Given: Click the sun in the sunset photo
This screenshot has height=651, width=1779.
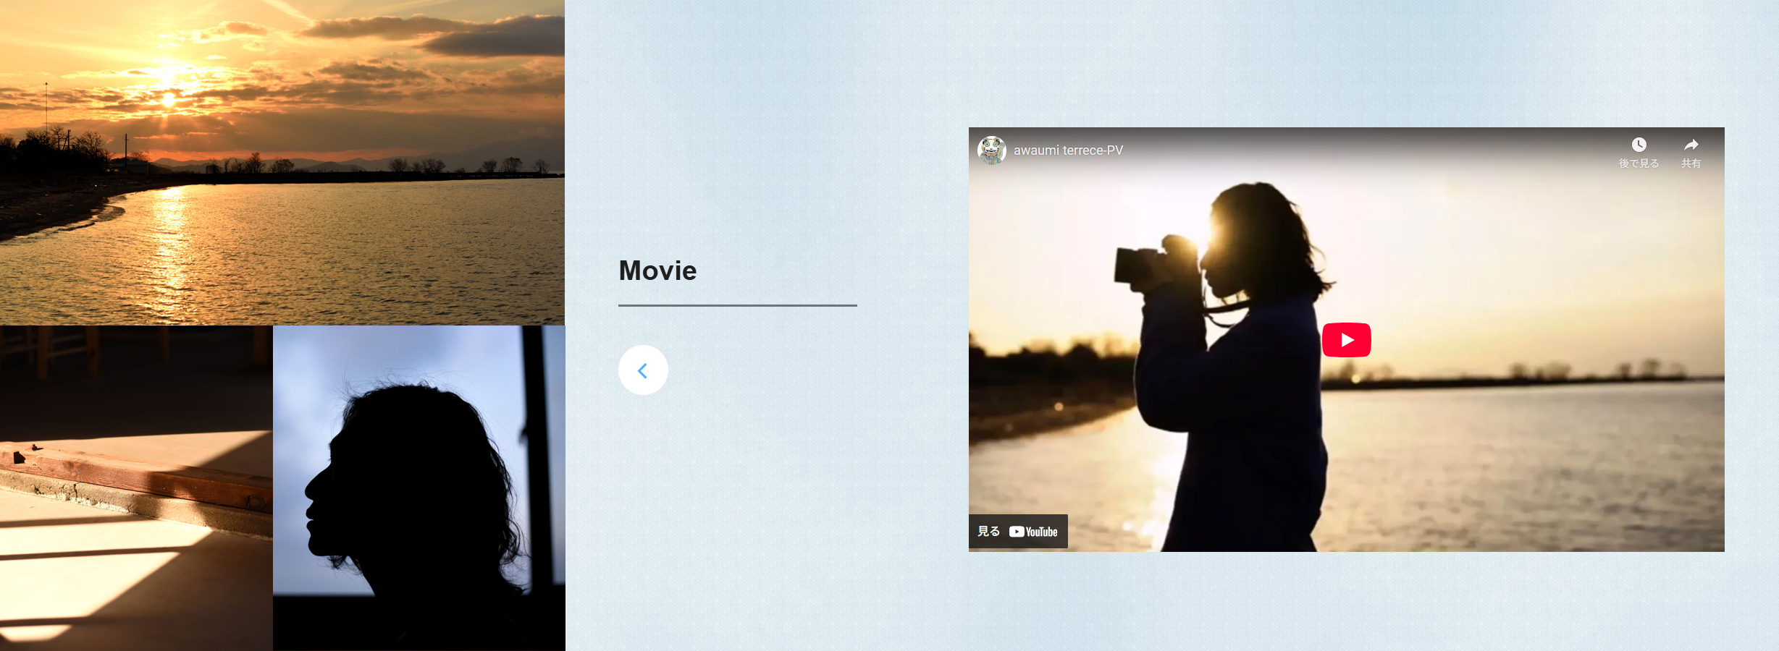Looking at the screenshot, I should tap(168, 98).
